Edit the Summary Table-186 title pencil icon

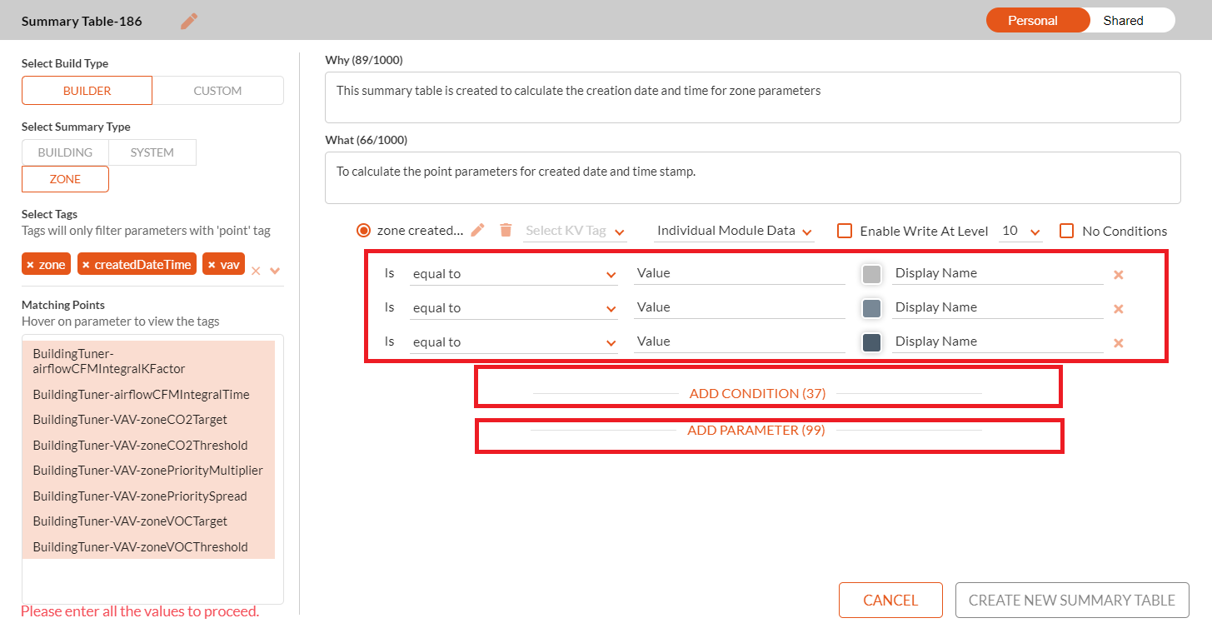click(189, 21)
